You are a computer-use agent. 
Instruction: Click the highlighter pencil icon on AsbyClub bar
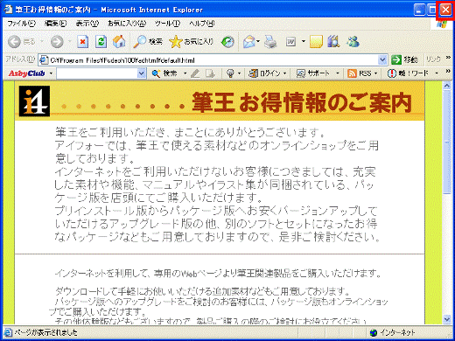coord(195,73)
